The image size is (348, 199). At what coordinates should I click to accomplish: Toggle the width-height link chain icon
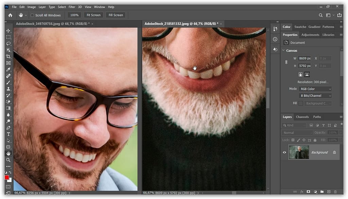tap(286, 62)
